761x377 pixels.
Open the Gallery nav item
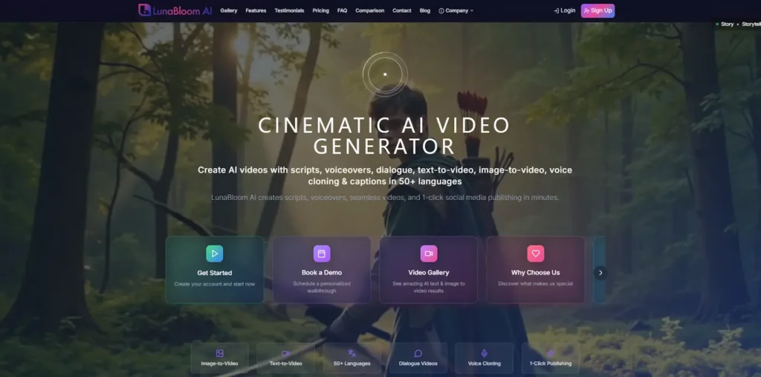tap(229, 10)
